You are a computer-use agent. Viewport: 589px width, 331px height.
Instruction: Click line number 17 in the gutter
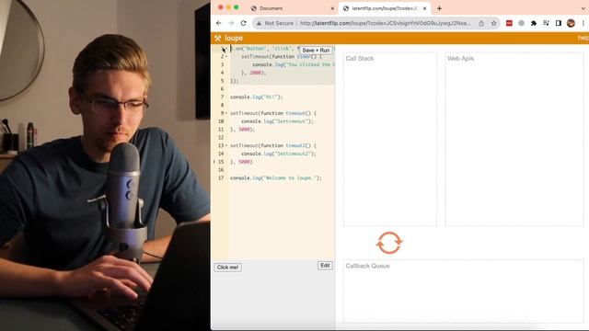coord(221,177)
